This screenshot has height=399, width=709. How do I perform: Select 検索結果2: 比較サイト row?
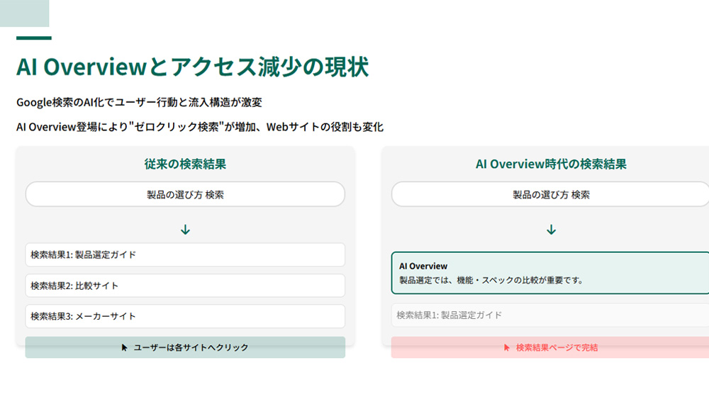185,286
